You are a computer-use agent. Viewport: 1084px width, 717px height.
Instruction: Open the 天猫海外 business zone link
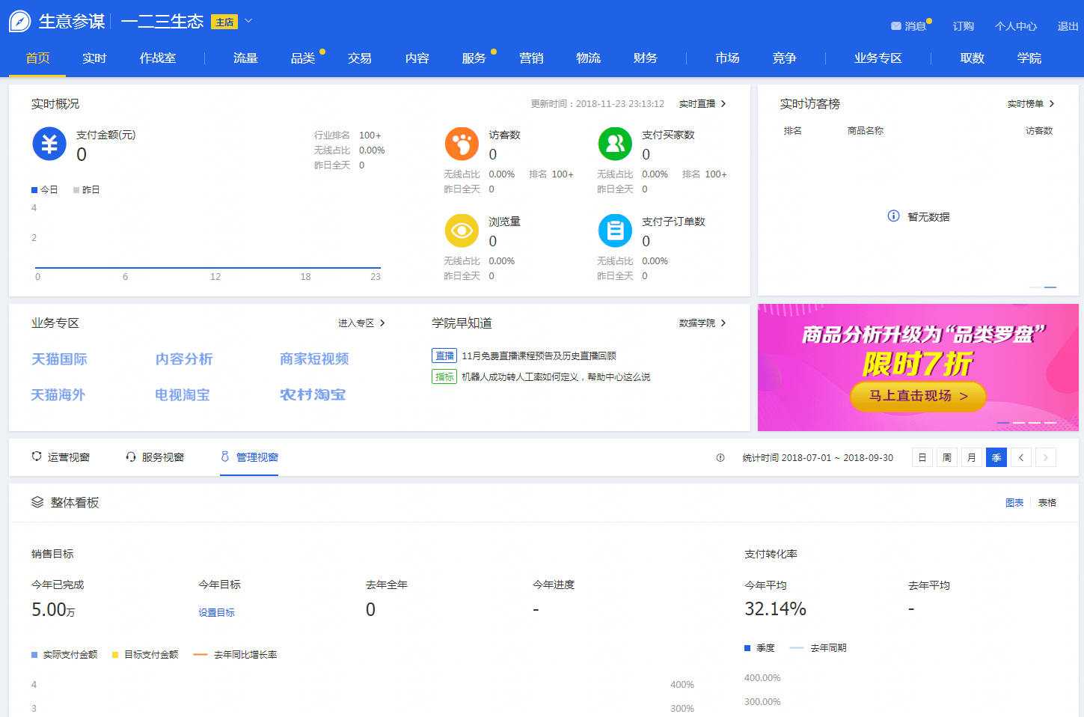(58, 395)
